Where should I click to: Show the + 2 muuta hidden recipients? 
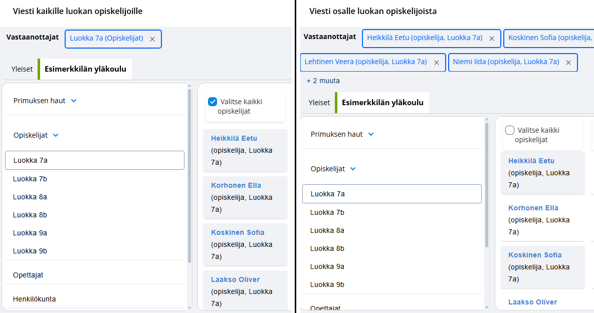pos(323,81)
